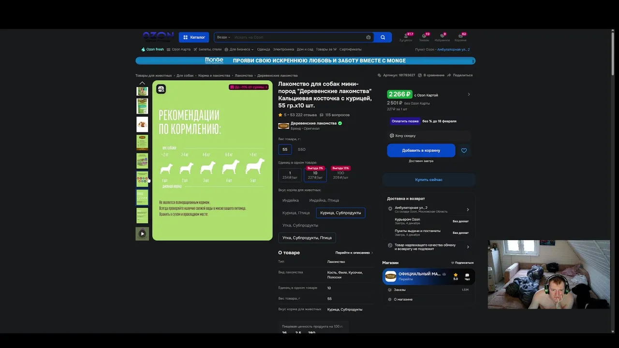The height and width of the screenshot is (348, 619).
Task: Select weight option 55
Action: pos(285,149)
